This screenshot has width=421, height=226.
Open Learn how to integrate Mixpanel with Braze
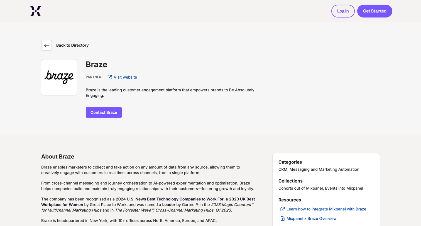pos(326,209)
